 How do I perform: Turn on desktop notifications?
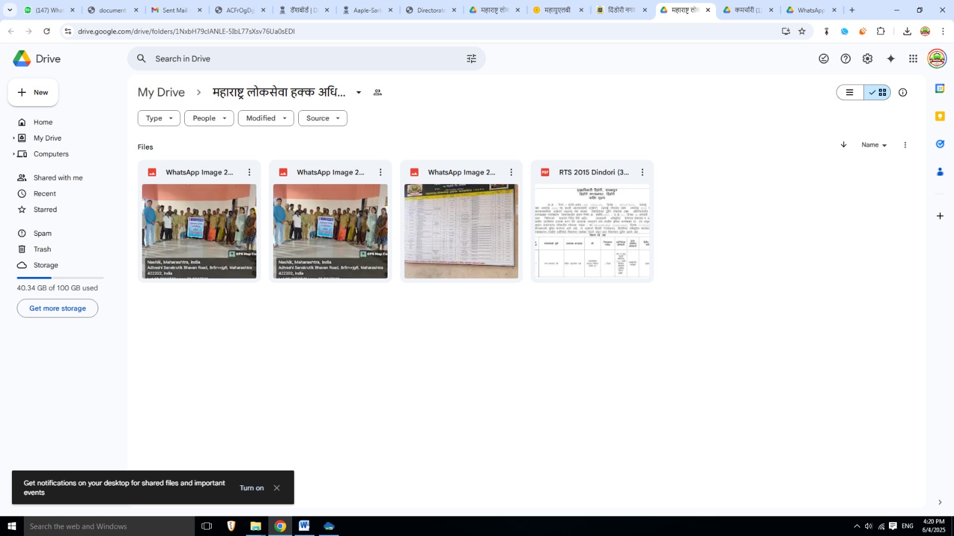click(x=252, y=488)
